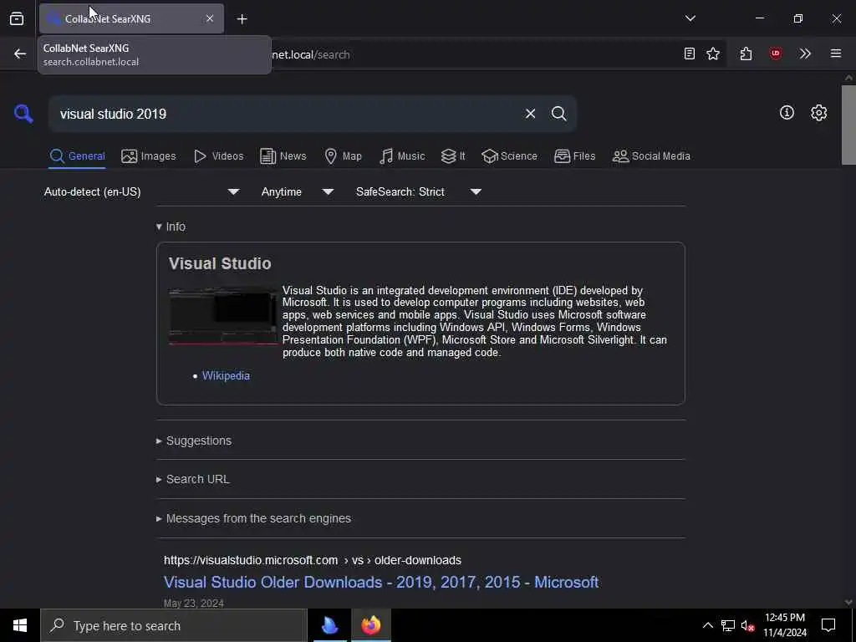Collapse the Info section
This screenshot has height=642, width=856.
coord(171,227)
